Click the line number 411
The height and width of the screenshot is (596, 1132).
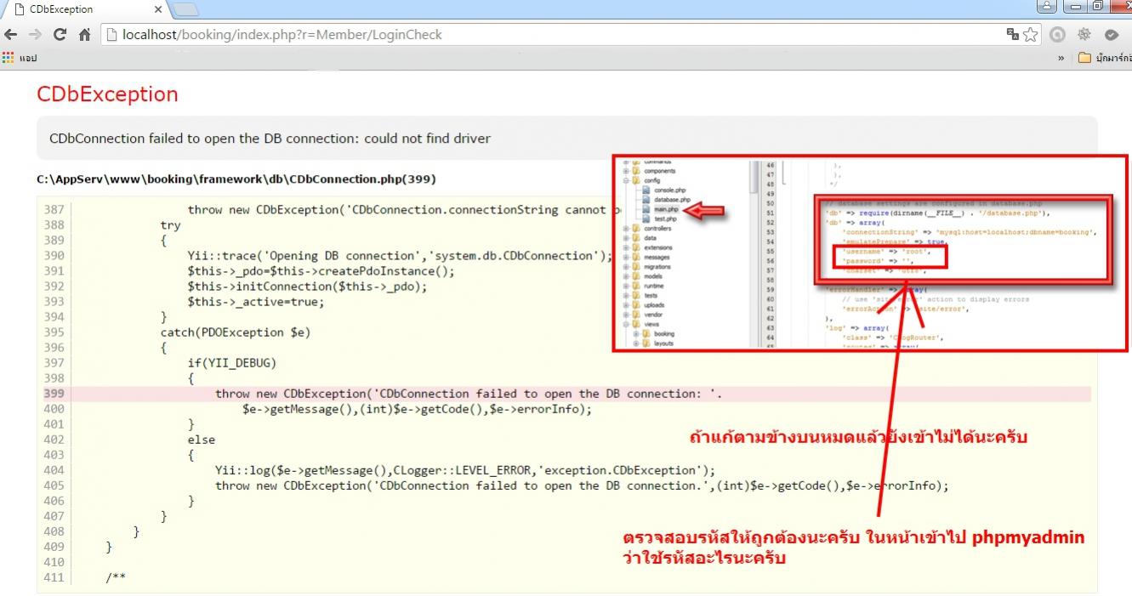(54, 577)
